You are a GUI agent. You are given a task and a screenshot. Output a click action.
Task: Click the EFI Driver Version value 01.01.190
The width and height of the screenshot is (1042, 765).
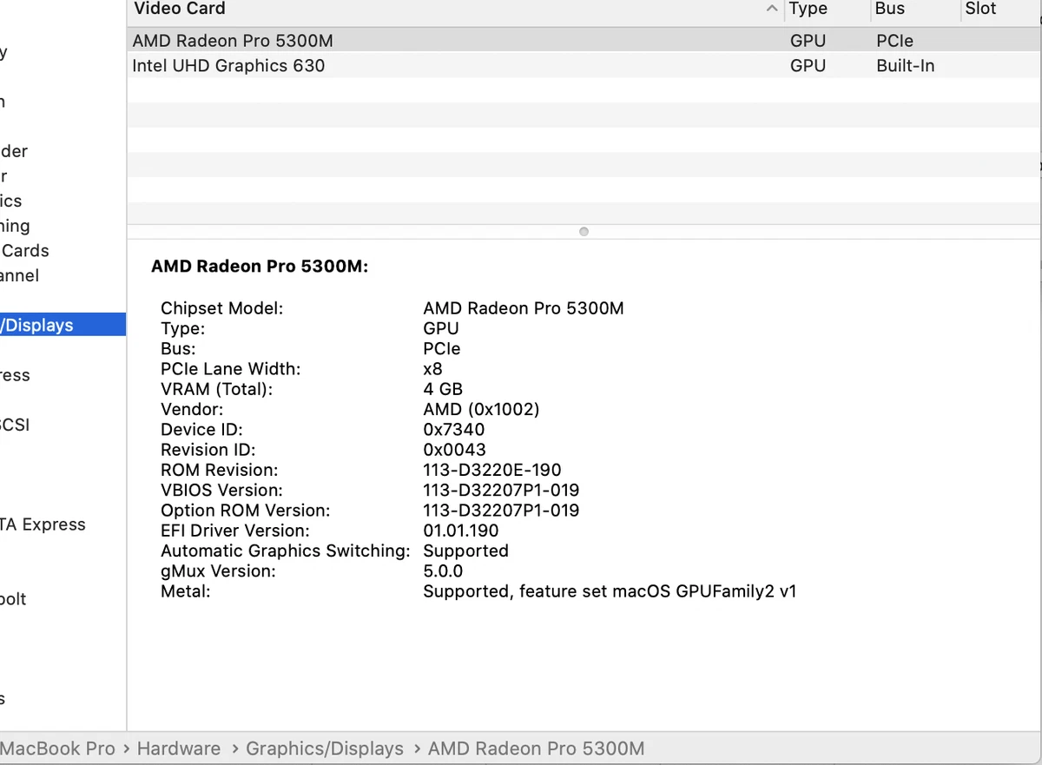click(461, 531)
